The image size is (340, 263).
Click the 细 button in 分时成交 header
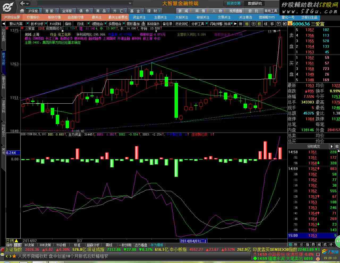pyautogui.click(x=337, y=146)
